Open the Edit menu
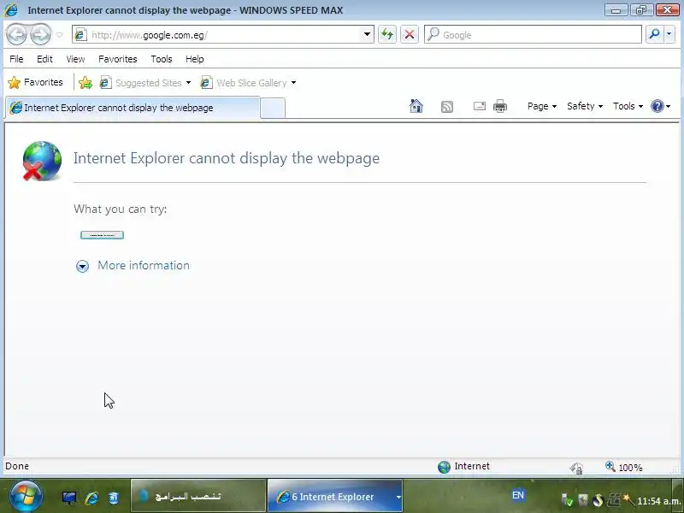684x513 pixels. (x=44, y=59)
